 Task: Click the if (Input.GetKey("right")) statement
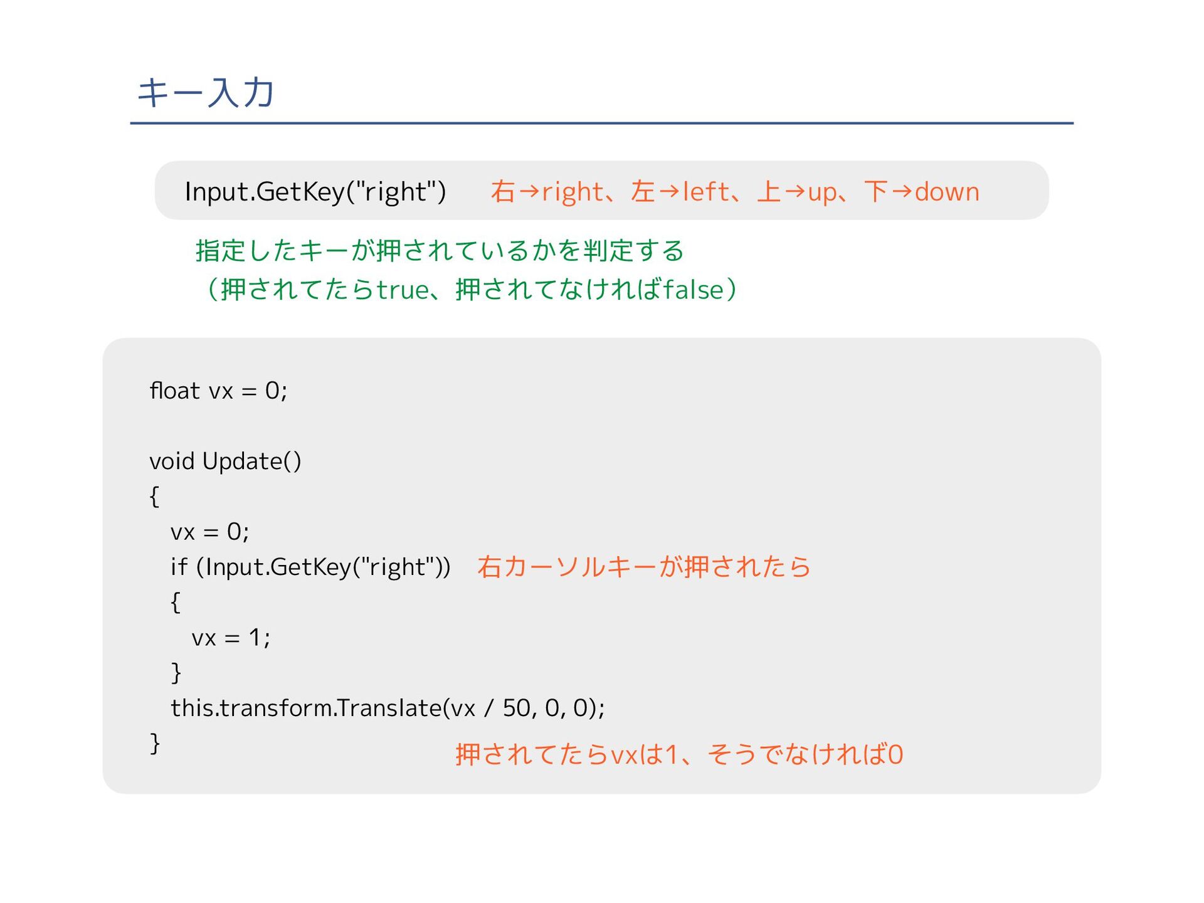coord(310,567)
